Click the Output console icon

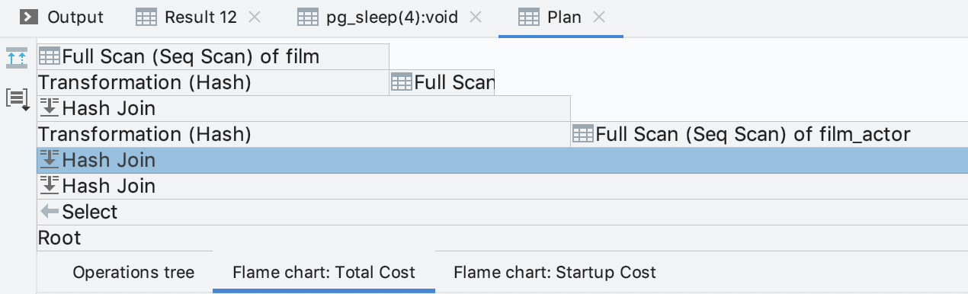click(29, 17)
